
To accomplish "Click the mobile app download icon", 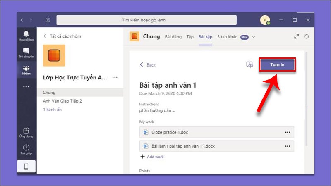I will (26, 167).
